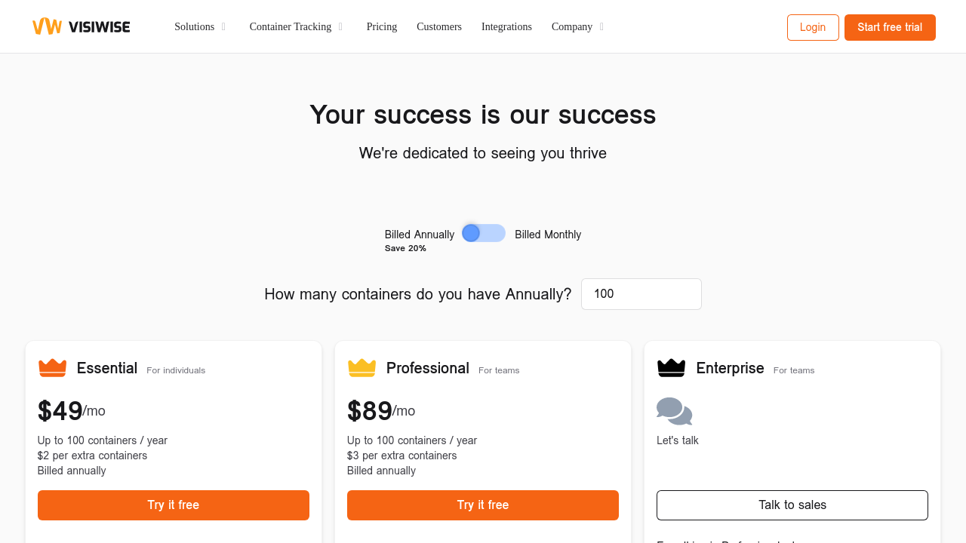The width and height of the screenshot is (966, 543).
Task: Click the orange Essential crown icon
Action: [52, 368]
